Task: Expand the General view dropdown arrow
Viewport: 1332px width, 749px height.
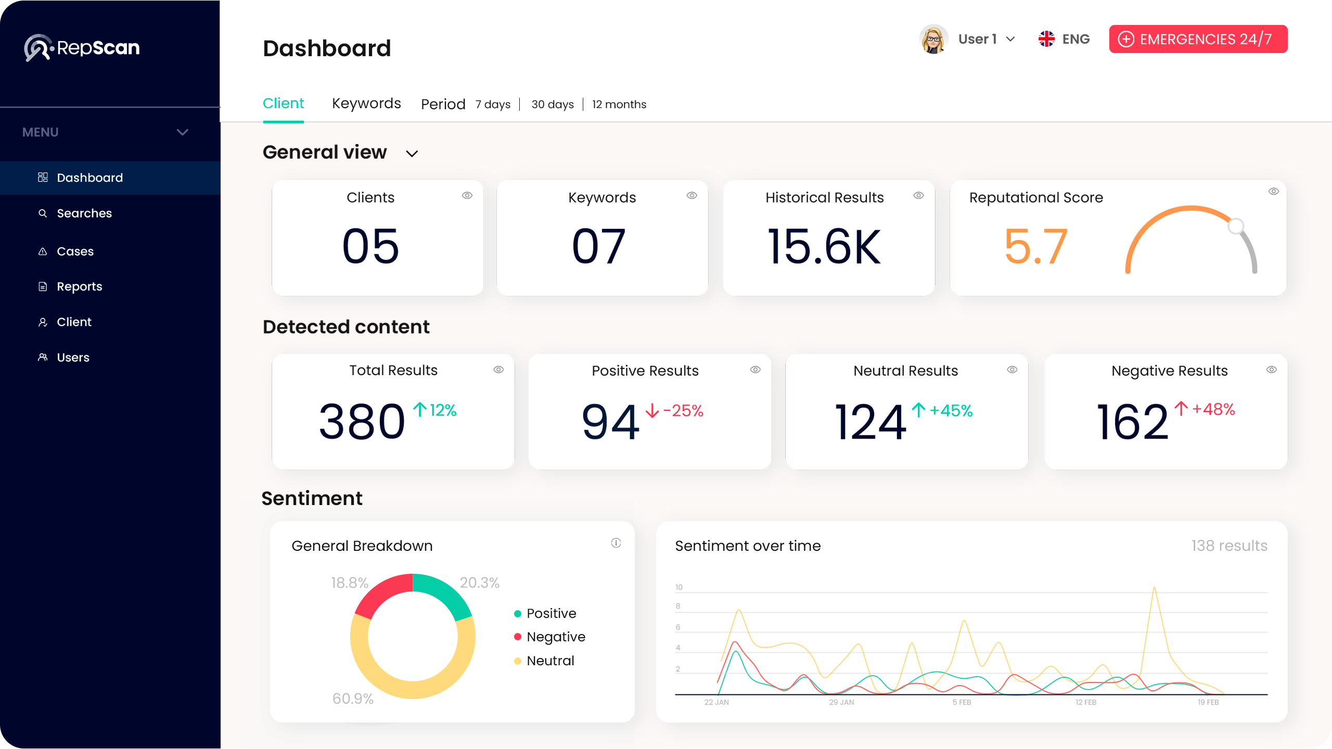Action: point(412,154)
